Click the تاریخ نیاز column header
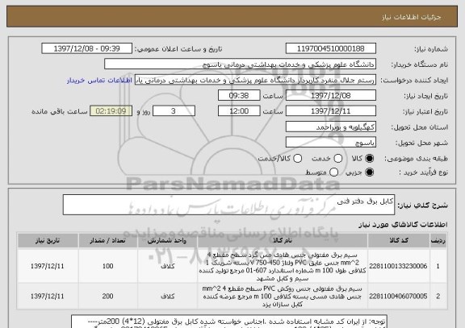Image resolution: width=465 pixels, height=328 pixels. coord(48,240)
